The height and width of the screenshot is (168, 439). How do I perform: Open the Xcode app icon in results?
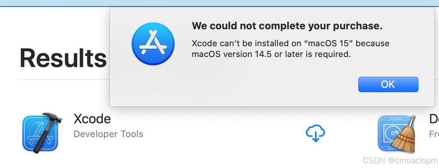click(40, 133)
